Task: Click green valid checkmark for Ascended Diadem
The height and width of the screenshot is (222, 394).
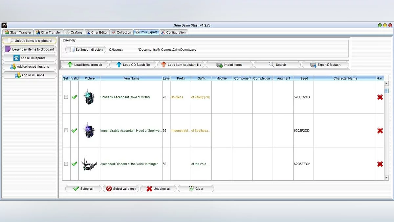Action: pyautogui.click(x=74, y=164)
